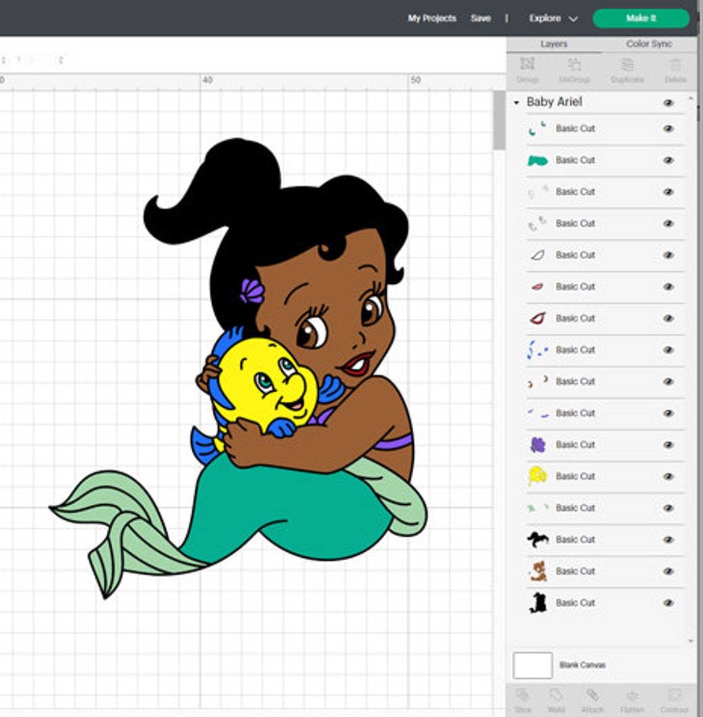Screen dimensions: 703x717
Task: Click the Flatten icon
Action: [x=630, y=700]
